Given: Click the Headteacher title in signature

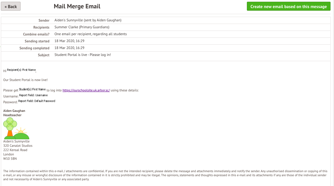Looking at the screenshot, I should point(12,115).
